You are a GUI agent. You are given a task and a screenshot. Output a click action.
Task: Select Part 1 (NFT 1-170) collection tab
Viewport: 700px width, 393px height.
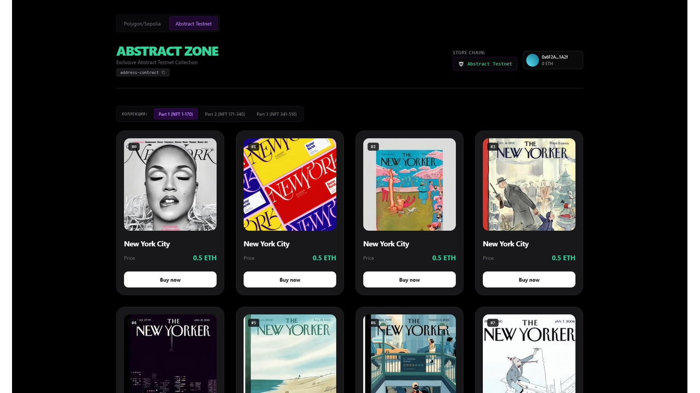pos(176,114)
